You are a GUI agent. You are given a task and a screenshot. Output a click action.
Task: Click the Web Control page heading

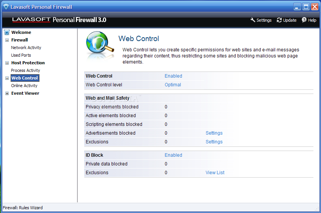138,38
